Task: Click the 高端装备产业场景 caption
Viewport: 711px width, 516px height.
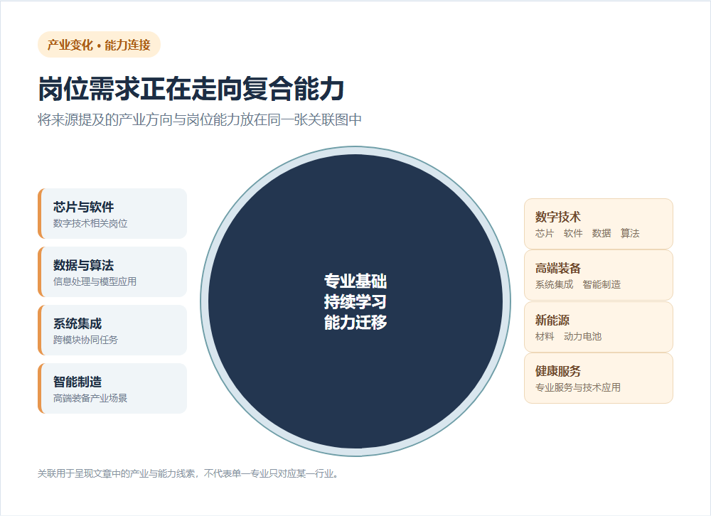Action: (x=90, y=397)
